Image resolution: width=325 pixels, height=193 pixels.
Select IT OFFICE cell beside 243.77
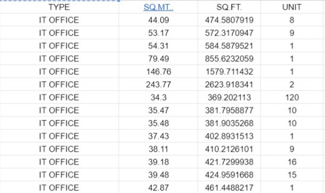[59, 84]
